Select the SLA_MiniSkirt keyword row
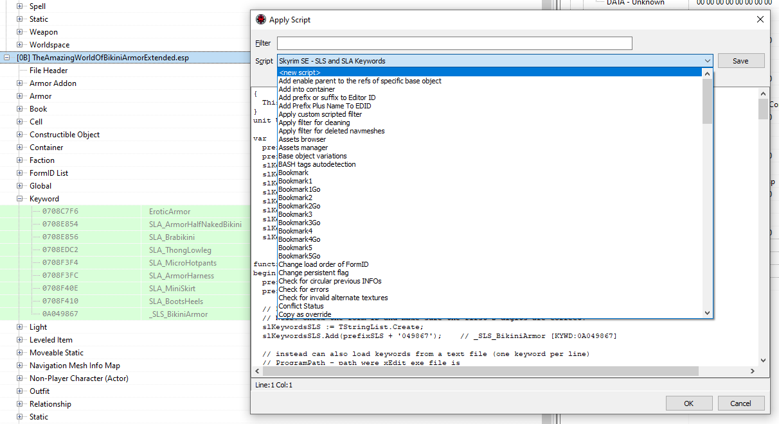 (125, 289)
